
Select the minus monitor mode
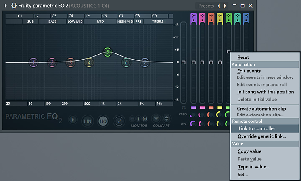[x=132, y=119]
